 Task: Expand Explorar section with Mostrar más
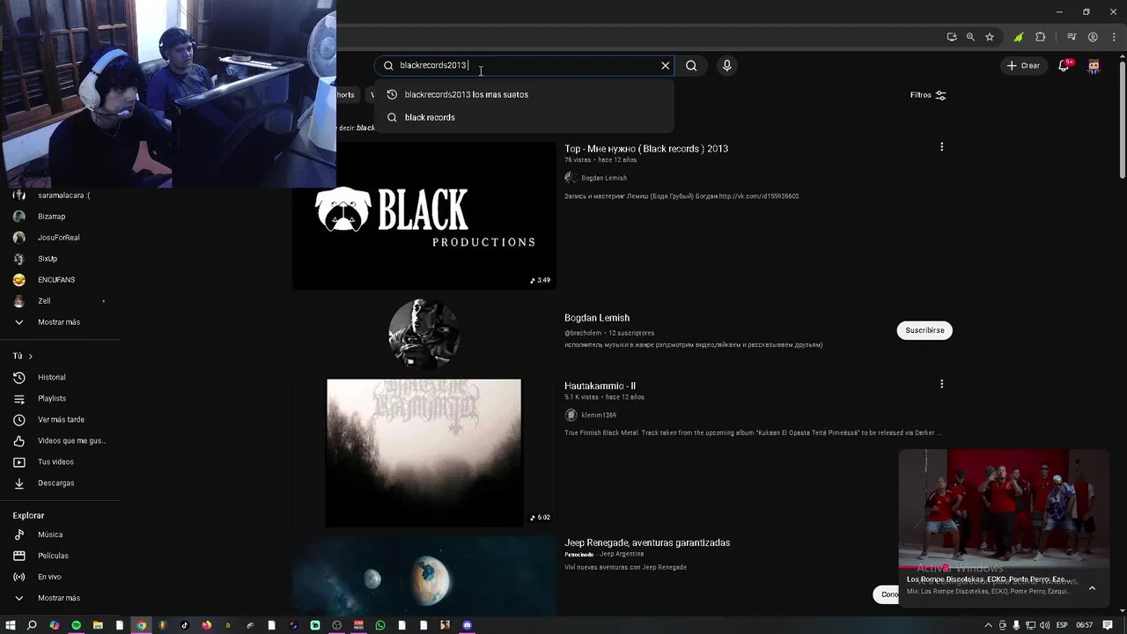[60, 598]
